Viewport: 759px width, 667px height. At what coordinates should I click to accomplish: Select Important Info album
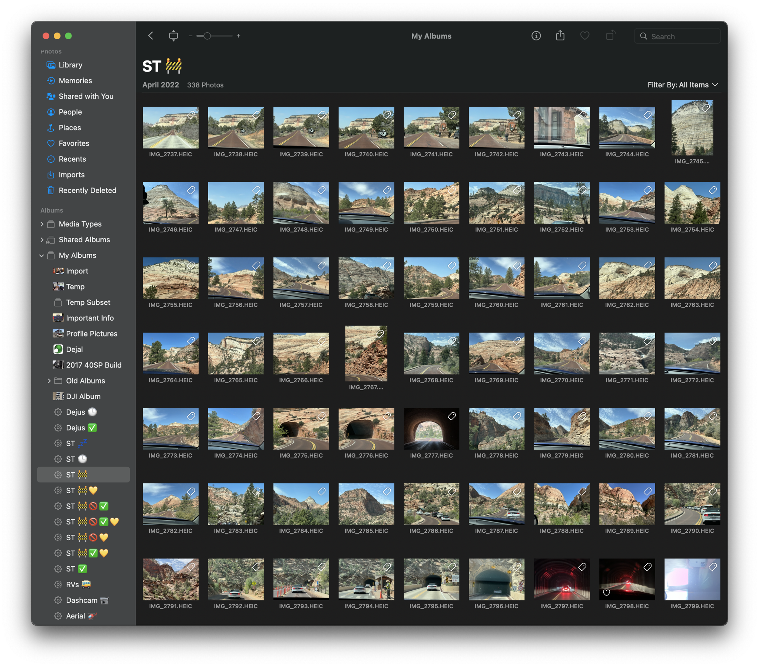coord(83,318)
